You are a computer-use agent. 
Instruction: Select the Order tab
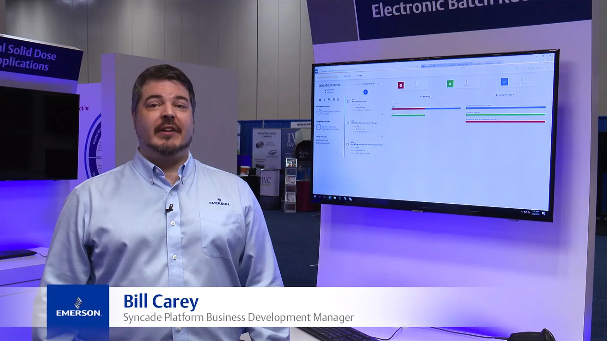[359, 75]
